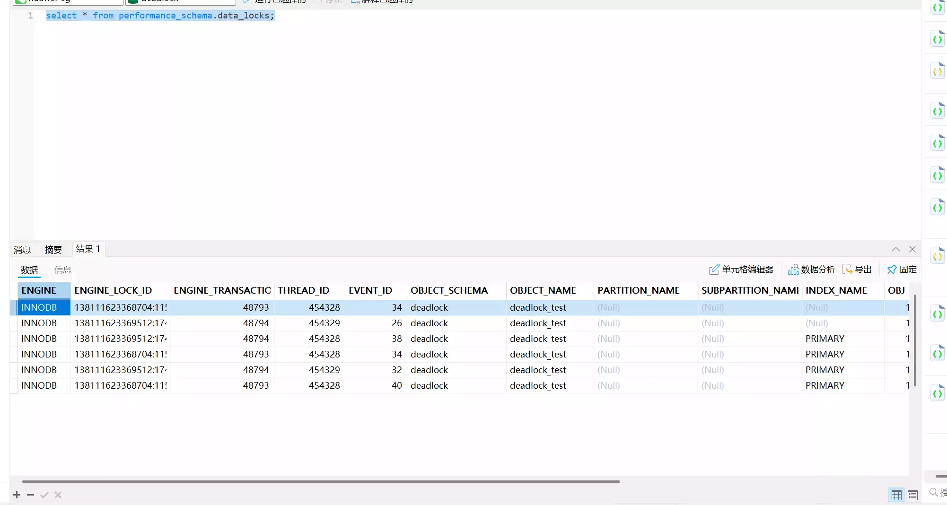Select the 信息 info sub-tab
Viewport: 947px width, 505px height.
click(63, 270)
